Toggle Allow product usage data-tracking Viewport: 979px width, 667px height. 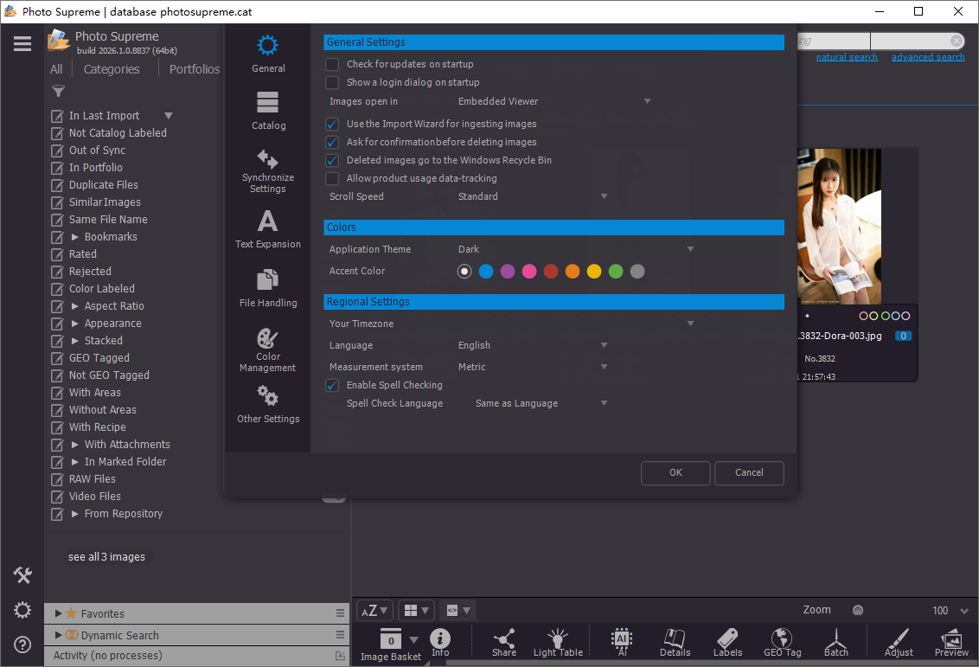tap(332, 178)
